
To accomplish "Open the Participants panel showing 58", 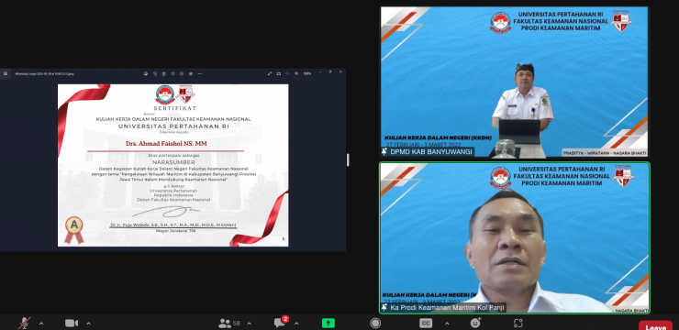I will [229, 323].
